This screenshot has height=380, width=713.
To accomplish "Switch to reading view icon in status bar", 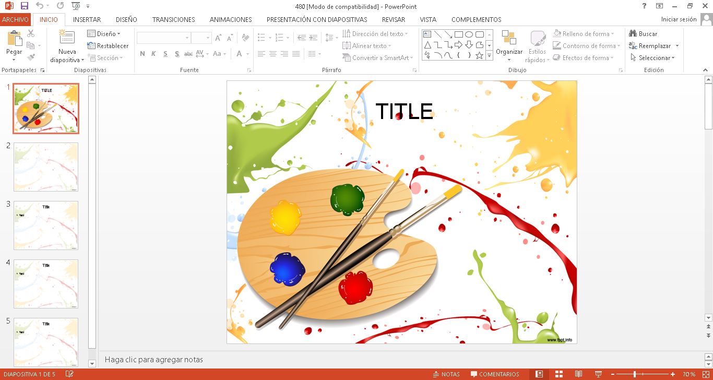I will pos(578,374).
